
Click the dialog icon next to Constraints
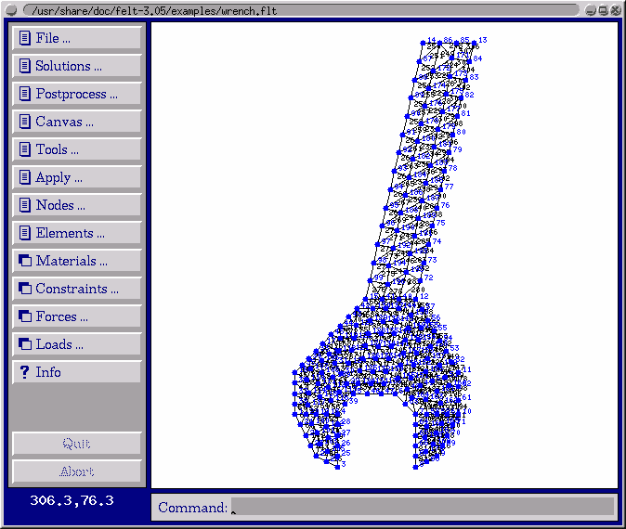(x=24, y=289)
